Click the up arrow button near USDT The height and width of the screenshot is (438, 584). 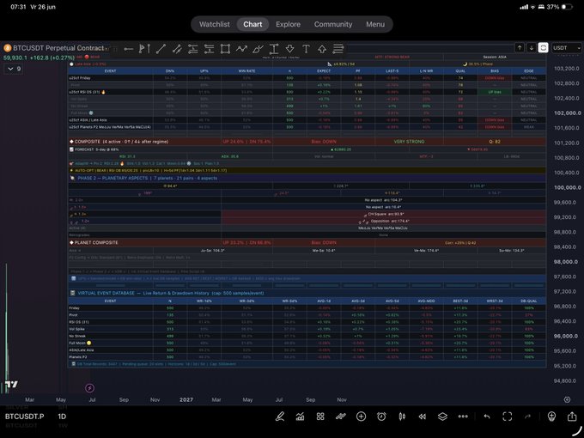tap(520, 48)
